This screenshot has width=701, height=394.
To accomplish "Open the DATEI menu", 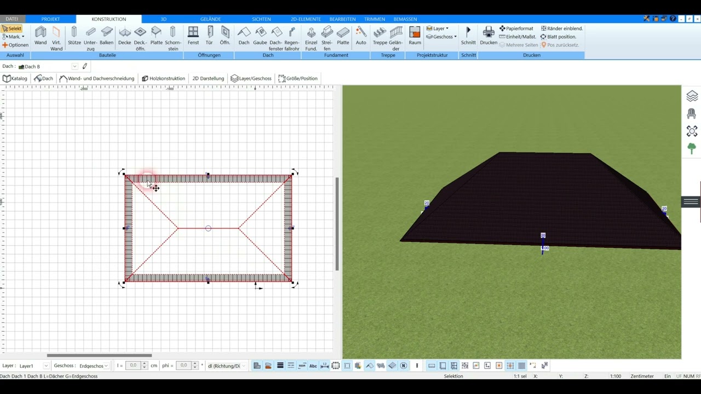I will click(12, 19).
